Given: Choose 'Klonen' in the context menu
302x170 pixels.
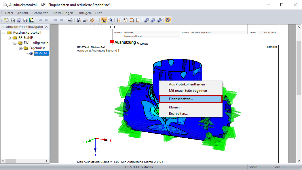Looking at the screenshot, I should click(191, 107).
